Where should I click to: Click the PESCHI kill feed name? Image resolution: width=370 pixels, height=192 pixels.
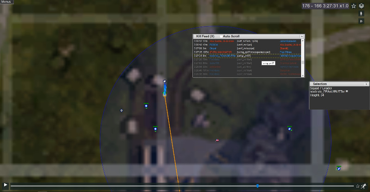point(214,45)
